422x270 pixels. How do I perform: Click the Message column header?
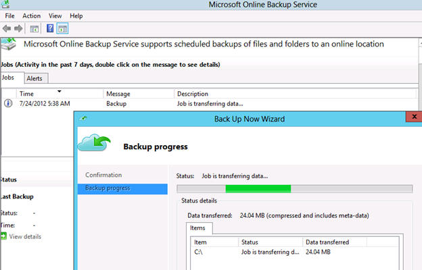point(139,94)
